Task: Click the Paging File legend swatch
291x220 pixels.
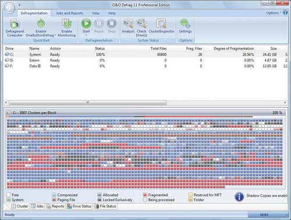Action: pyautogui.click(x=54, y=200)
